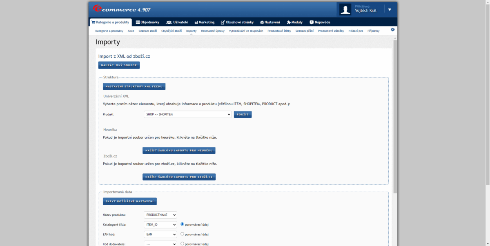The height and width of the screenshot is (246, 490).
Task: Select porovnávací údaj for Kód dodavatele
Action: (181, 244)
